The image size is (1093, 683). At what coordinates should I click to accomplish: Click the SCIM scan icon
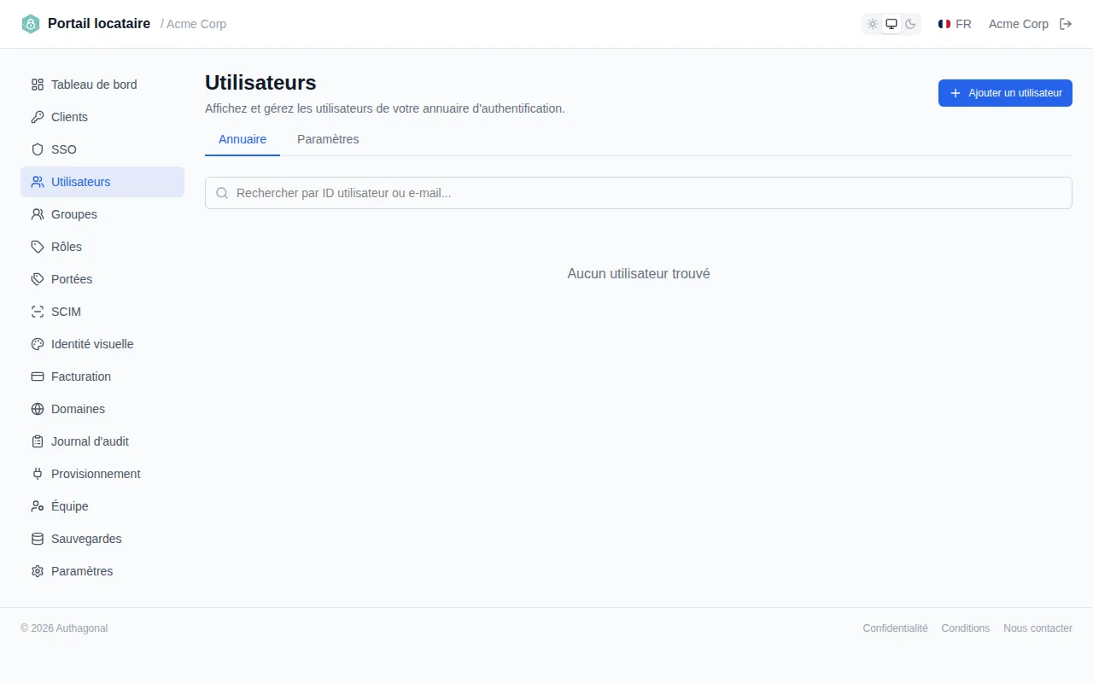(38, 312)
